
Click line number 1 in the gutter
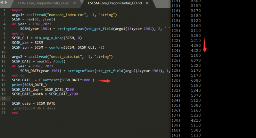tap(4, 10)
